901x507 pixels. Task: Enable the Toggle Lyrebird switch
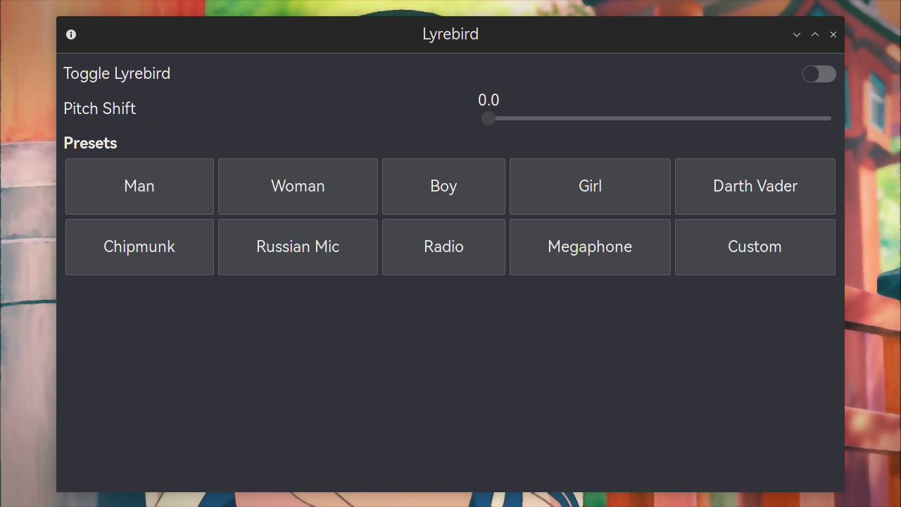click(819, 74)
